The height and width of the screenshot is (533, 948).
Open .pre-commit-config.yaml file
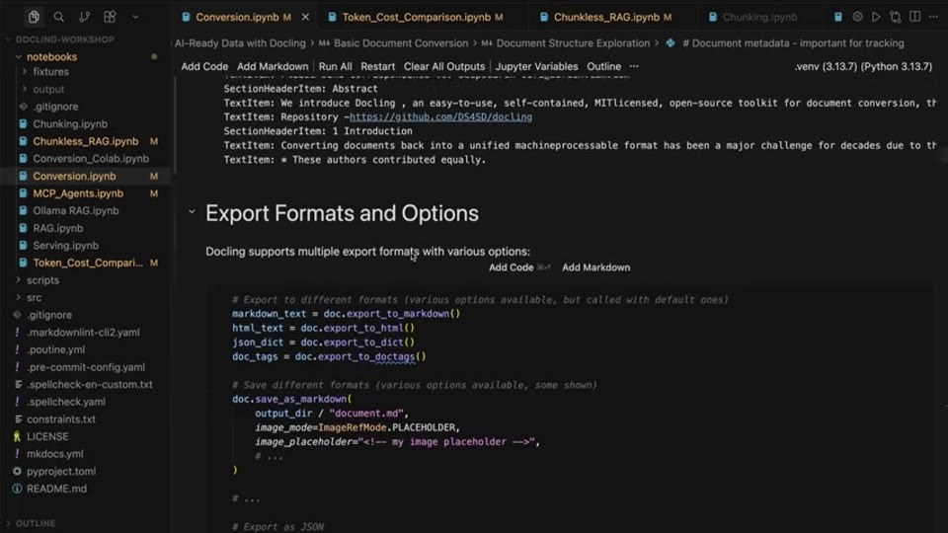[x=85, y=367]
